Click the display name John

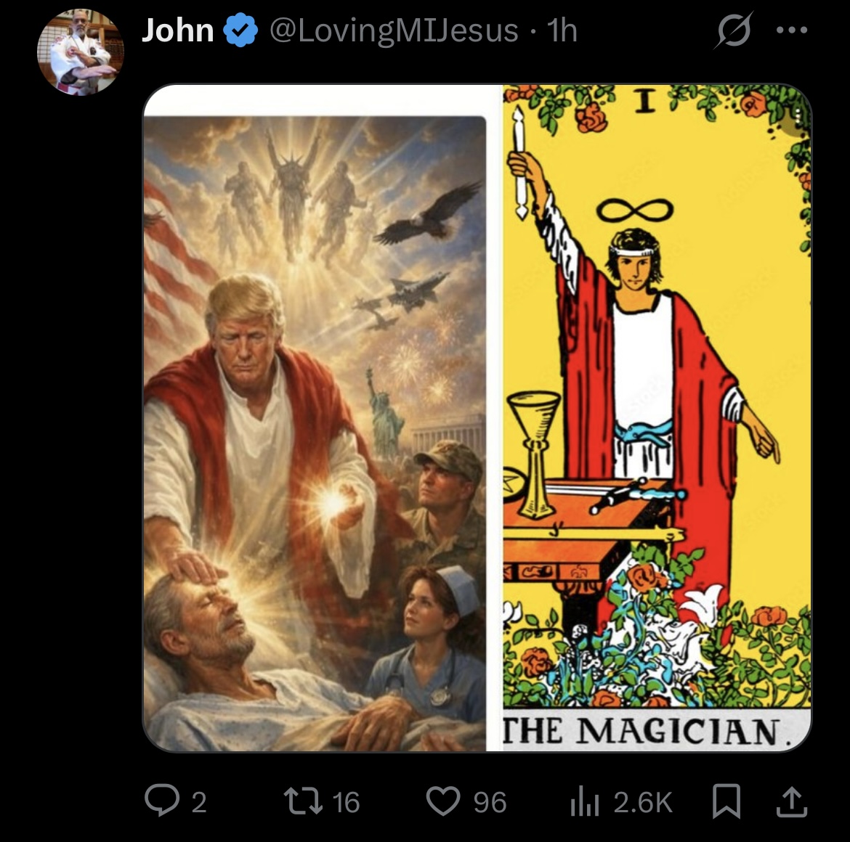[x=177, y=30]
